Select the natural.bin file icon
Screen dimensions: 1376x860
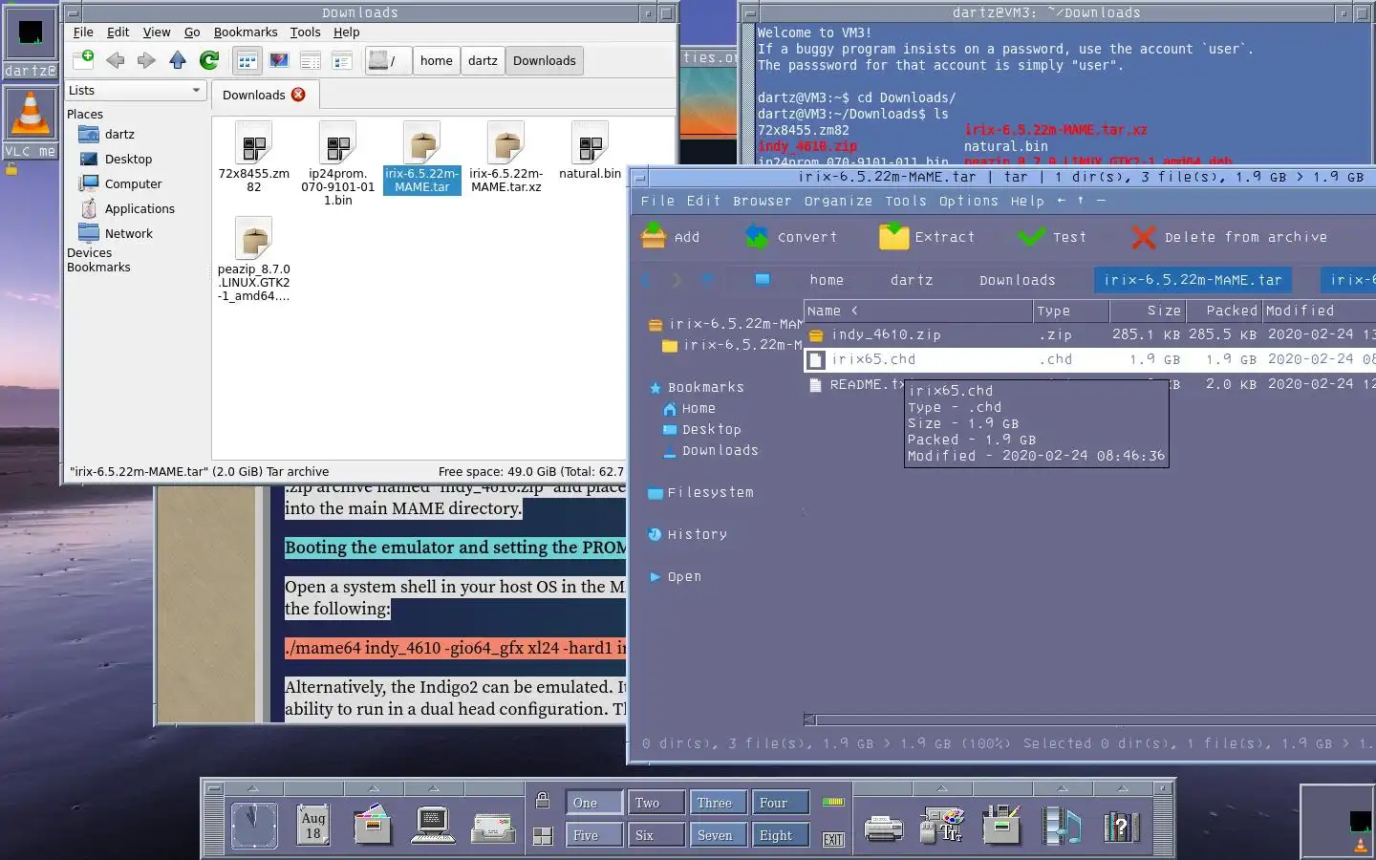pos(590,144)
